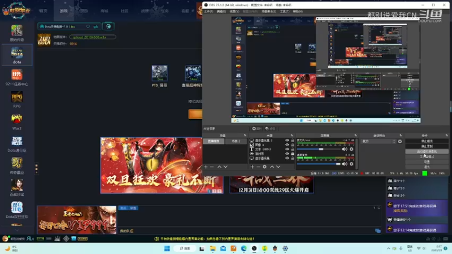Click the 停止推流 button in OBS controls
452x254 pixels.
427,141
